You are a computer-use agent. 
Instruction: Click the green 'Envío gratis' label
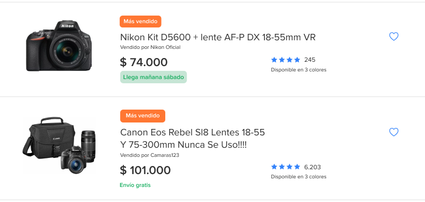point(135,185)
